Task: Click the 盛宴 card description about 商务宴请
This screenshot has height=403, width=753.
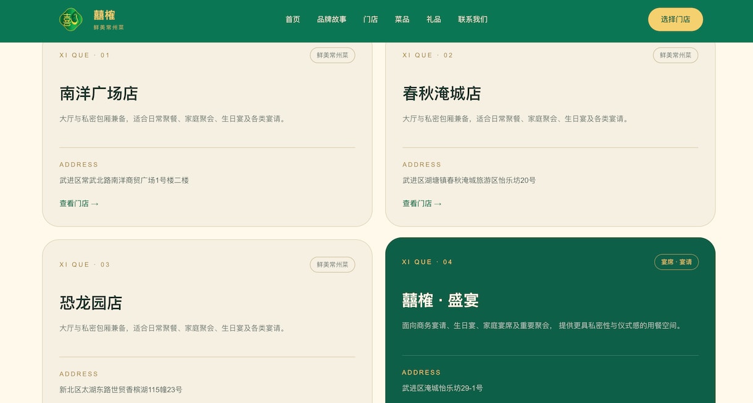Action: [x=543, y=325]
